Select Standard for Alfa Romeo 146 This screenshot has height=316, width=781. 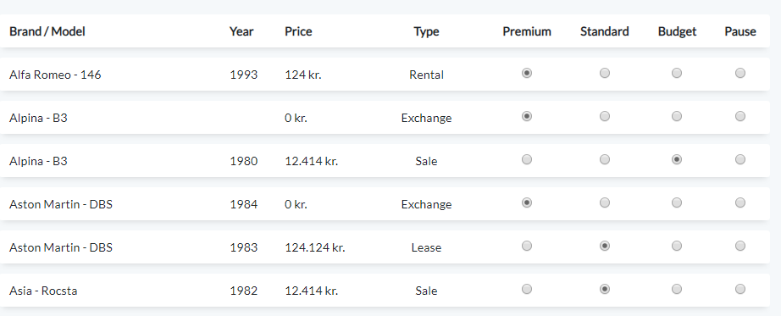604,73
